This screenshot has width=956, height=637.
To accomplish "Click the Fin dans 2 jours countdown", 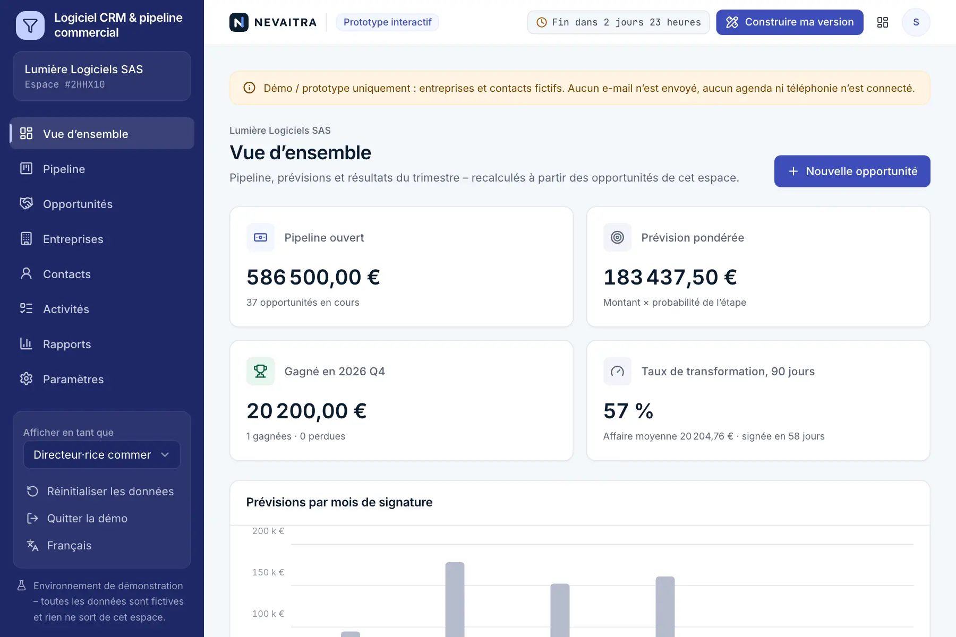I will 618,22.
